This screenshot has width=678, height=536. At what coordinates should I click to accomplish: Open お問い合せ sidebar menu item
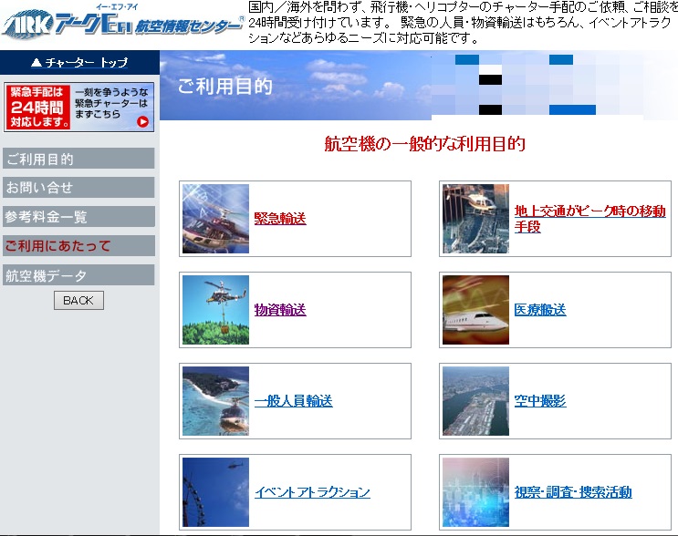click(x=78, y=188)
